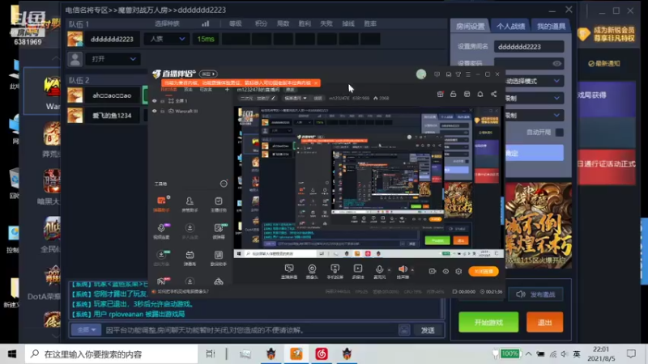The height and width of the screenshot is (364, 648).
Task: Switch to the 房间设置 tab
Action: point(470,26)
